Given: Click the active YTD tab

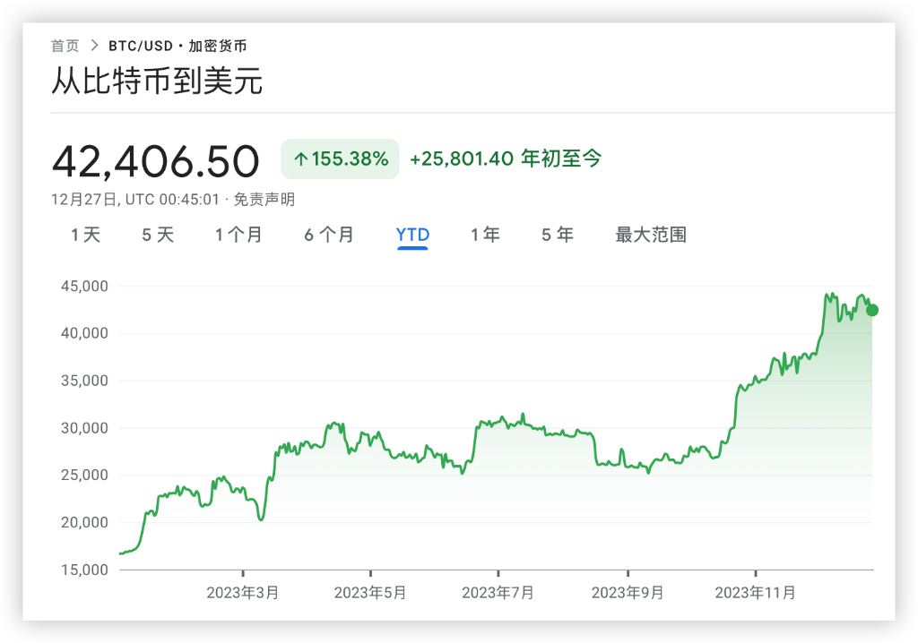Looking at the screenshot, I should (412, 235).
